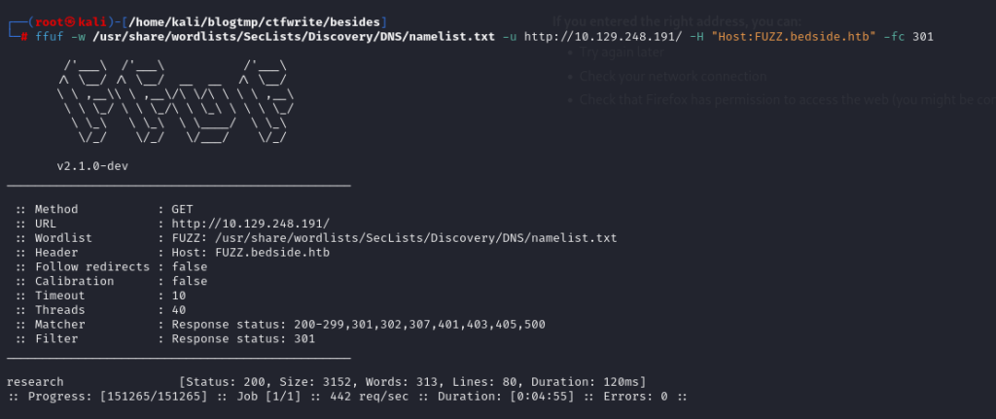Click the Filter Response status 301 line

pos(165,339)
